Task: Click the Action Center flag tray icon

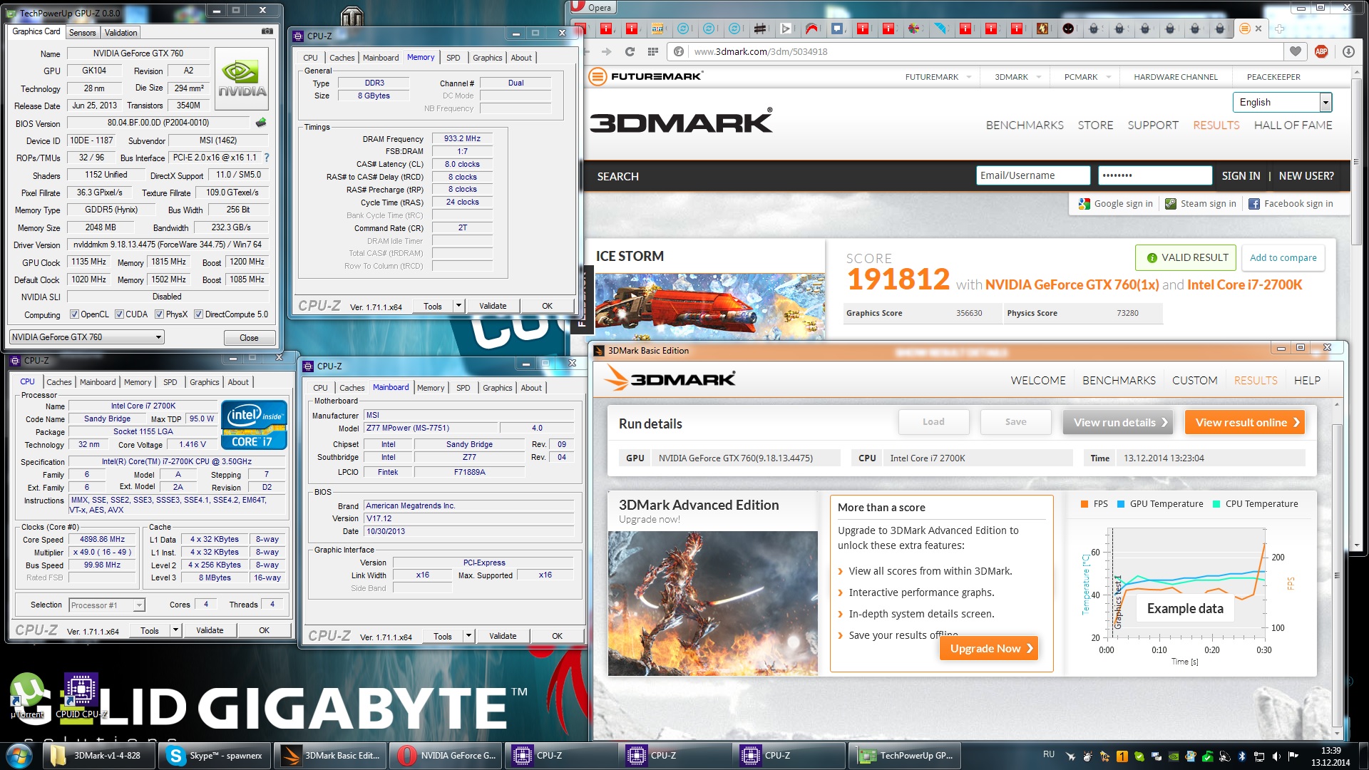Action: coord(1293,756)
